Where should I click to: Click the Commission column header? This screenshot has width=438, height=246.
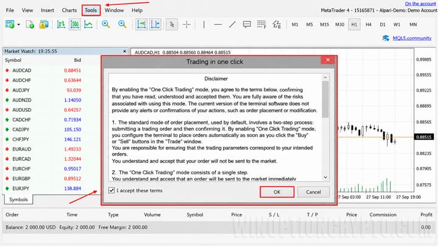click(x=383, y=215)
